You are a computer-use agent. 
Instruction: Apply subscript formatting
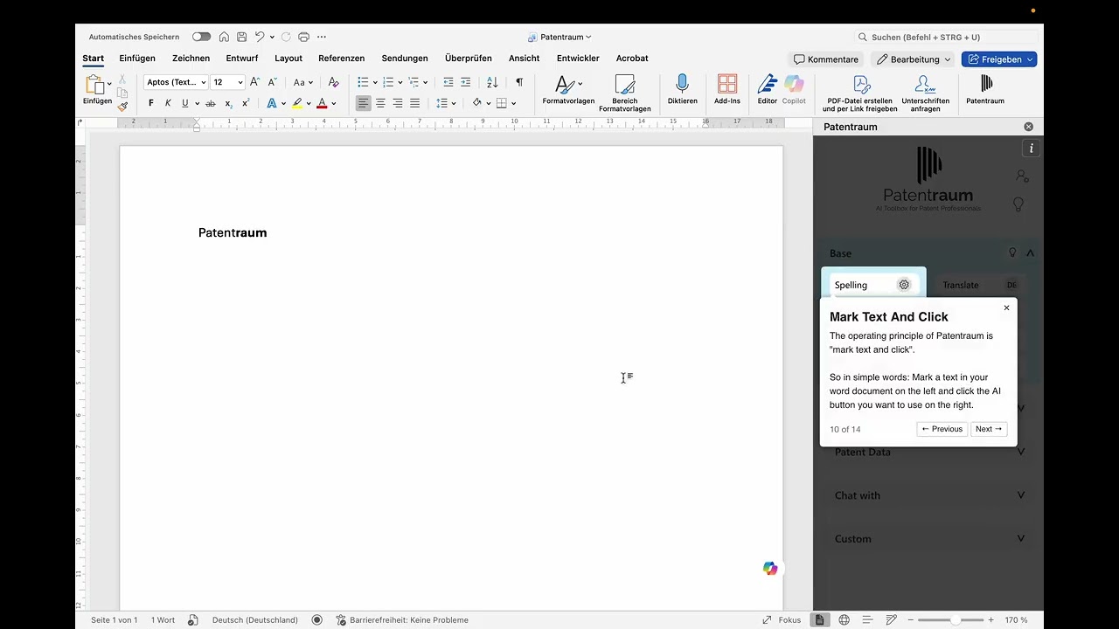pos(229,103)
